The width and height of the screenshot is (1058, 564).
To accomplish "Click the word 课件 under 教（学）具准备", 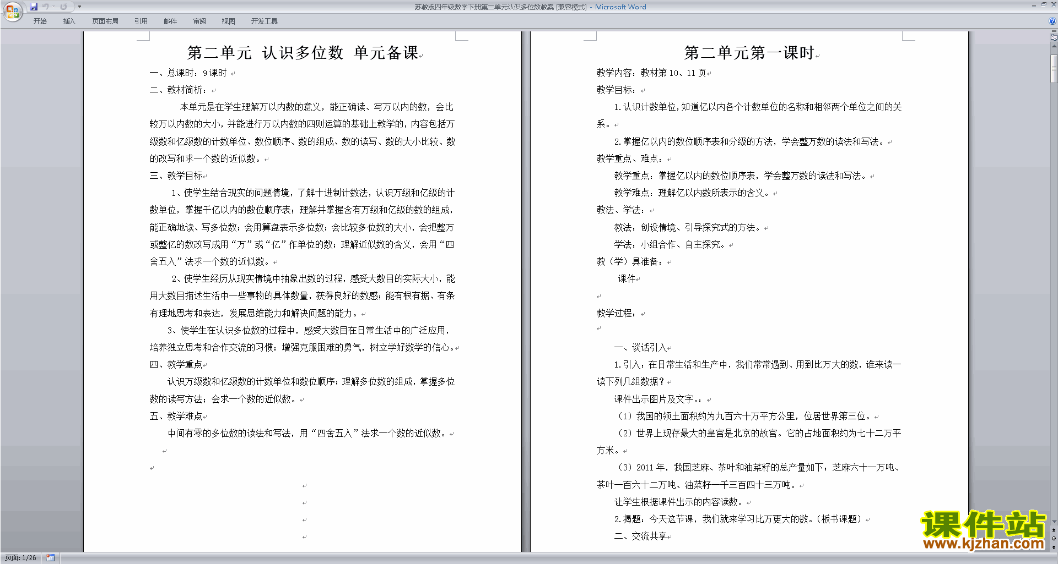I will [x=627, y=278].
